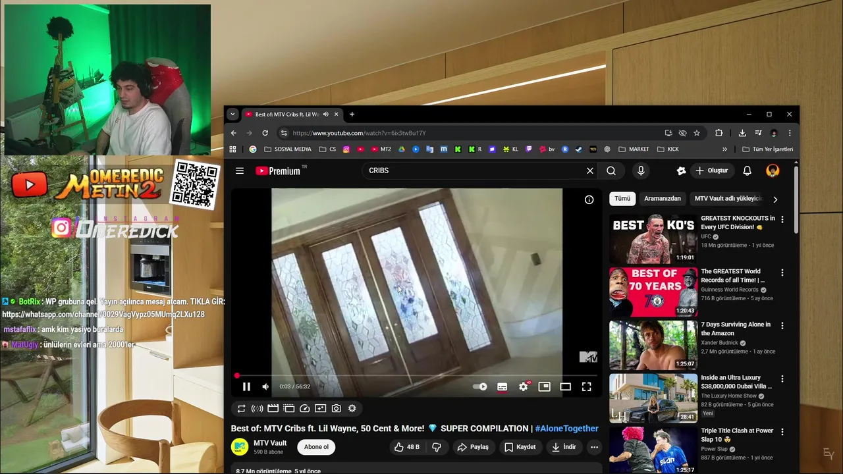
Task: Click the video filters sparkle icon
Action: pyautogui.click(x=320, y=409)
